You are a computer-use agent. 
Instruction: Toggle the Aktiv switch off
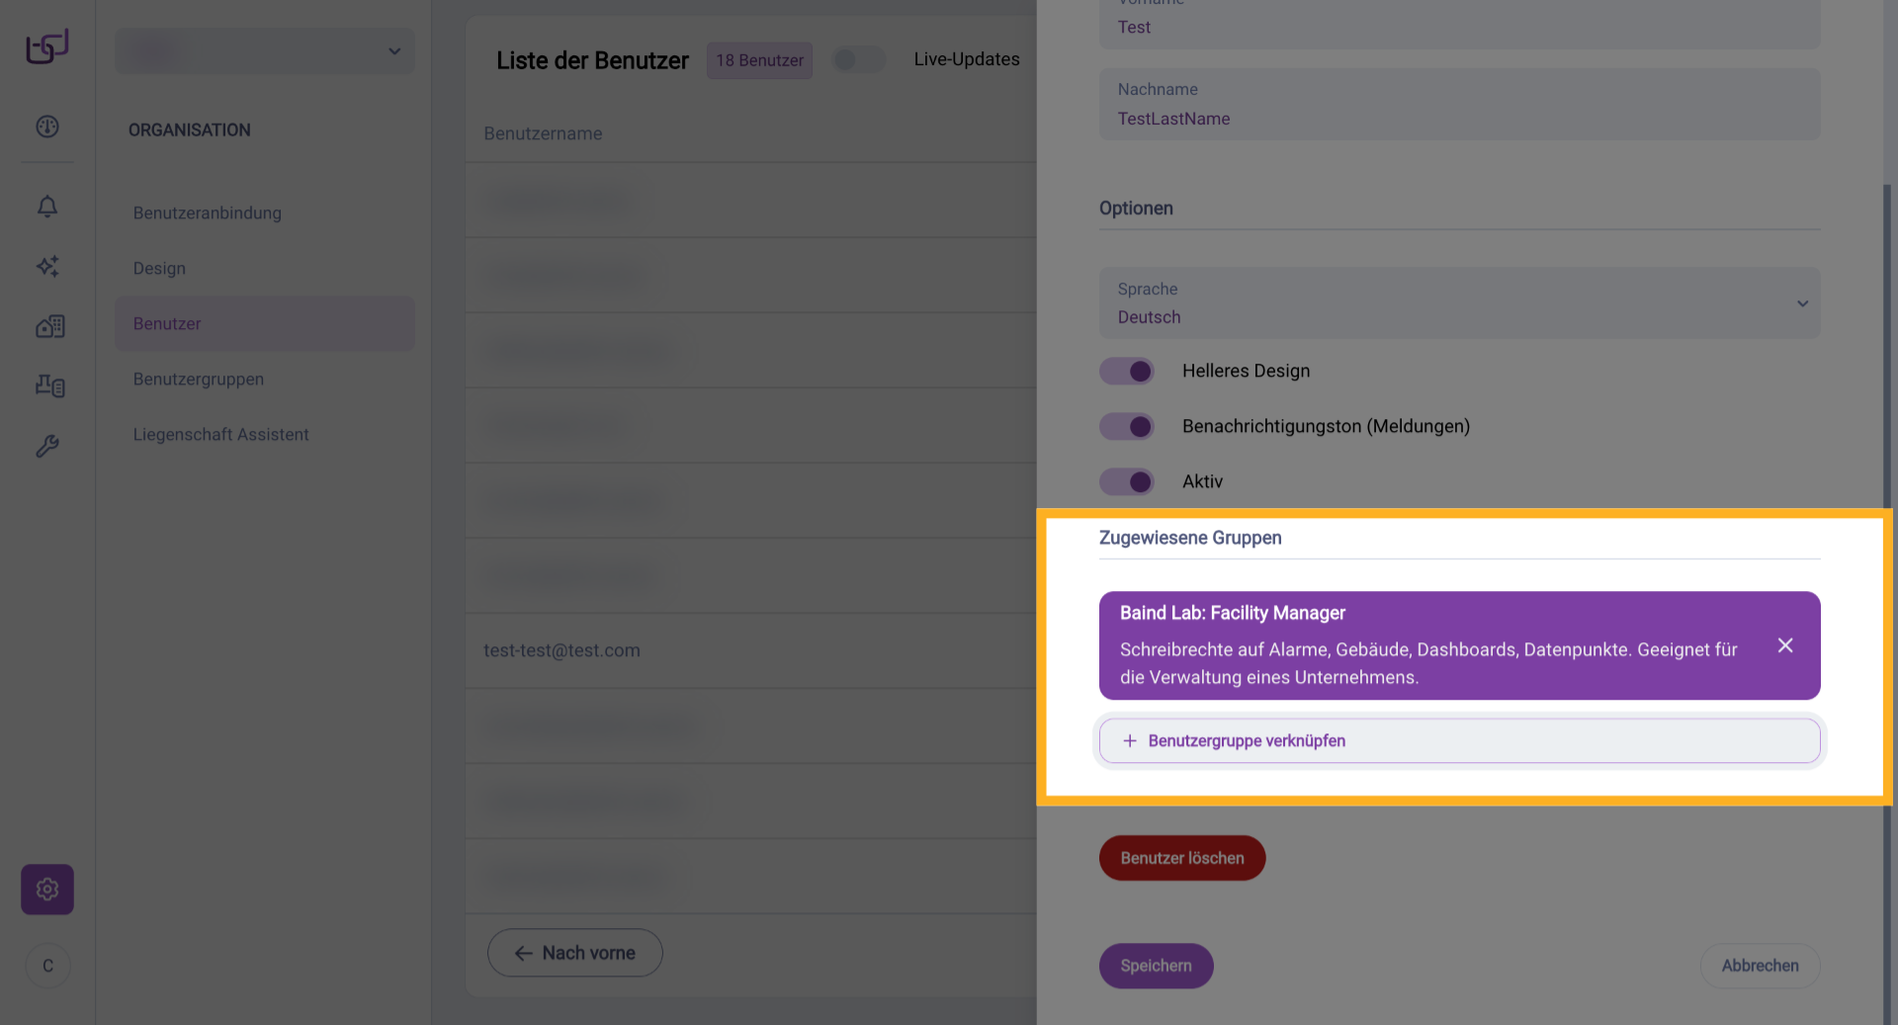pyautogui.click(x=1127, y=482)
